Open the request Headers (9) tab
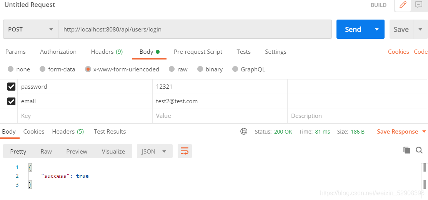This screenshot has width=428, height=200. [107, 52]
